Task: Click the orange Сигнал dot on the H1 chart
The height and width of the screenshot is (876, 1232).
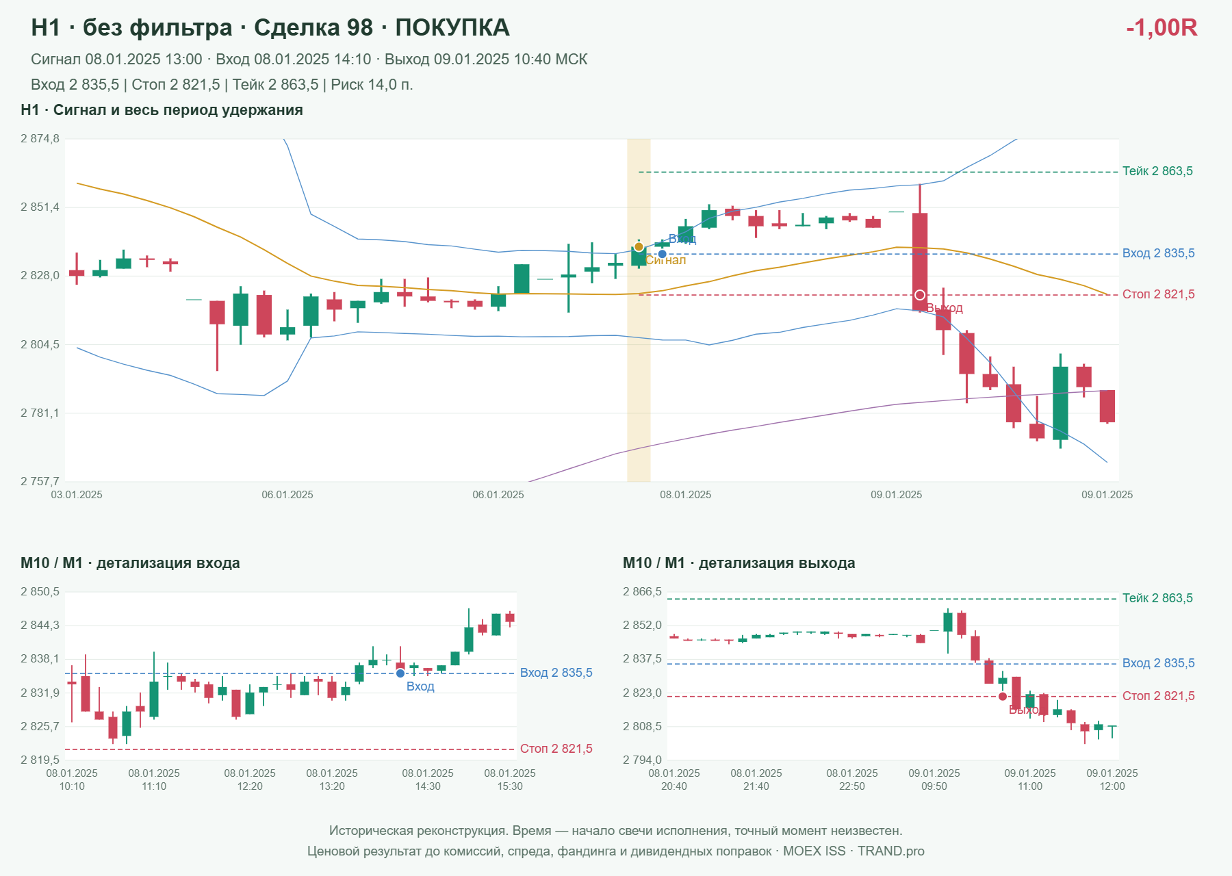Action: (x=639, y=246)
